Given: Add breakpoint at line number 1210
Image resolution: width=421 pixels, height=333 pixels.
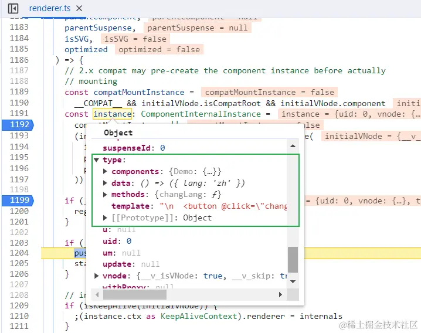Looking at the screenshot, I should (x=19, y=316).
